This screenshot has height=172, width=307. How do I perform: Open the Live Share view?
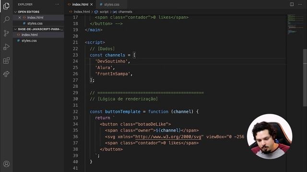(x=6, y=74)
